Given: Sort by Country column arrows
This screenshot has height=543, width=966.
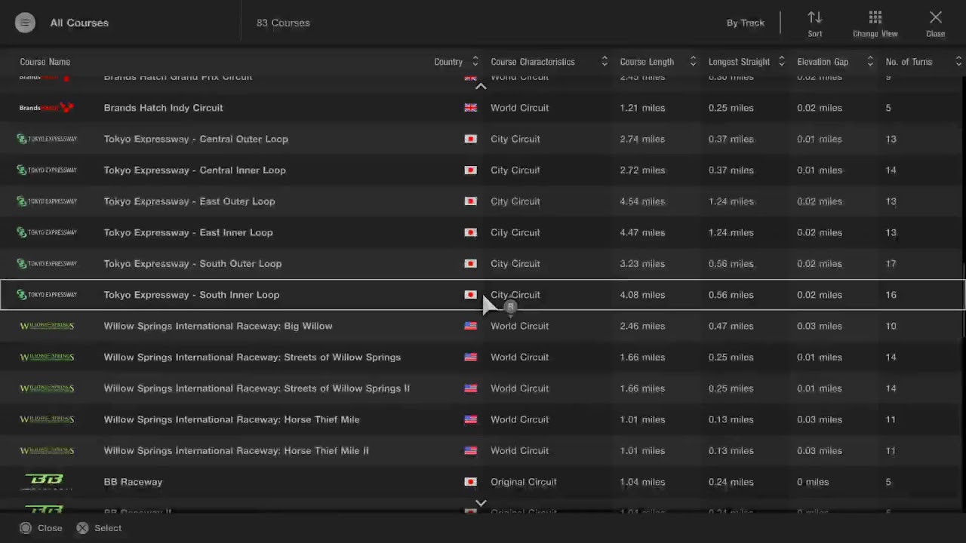Looking at the screenshot, I should pyautogui.click(x=475, y=62).
